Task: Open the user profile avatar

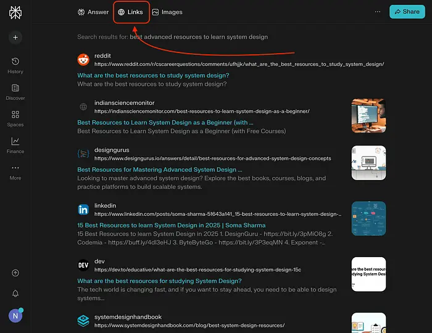Action: pyautogui.click(x=15, y=315)
